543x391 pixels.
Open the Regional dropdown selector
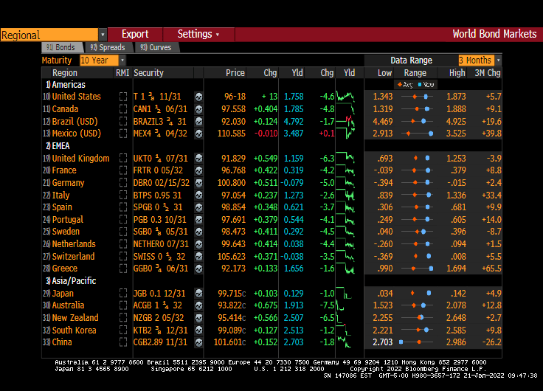[x=103, y=35]
